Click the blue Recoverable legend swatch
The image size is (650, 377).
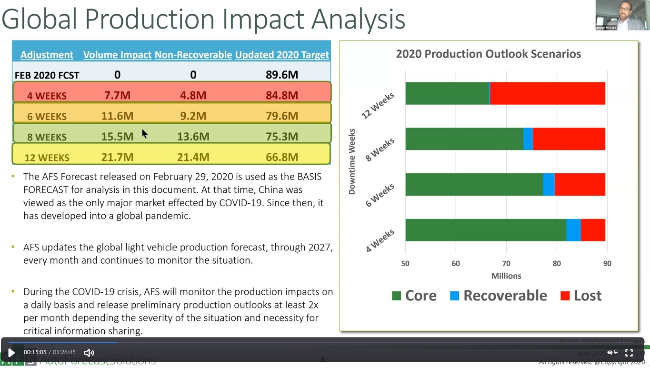click(x=455, y=296)
